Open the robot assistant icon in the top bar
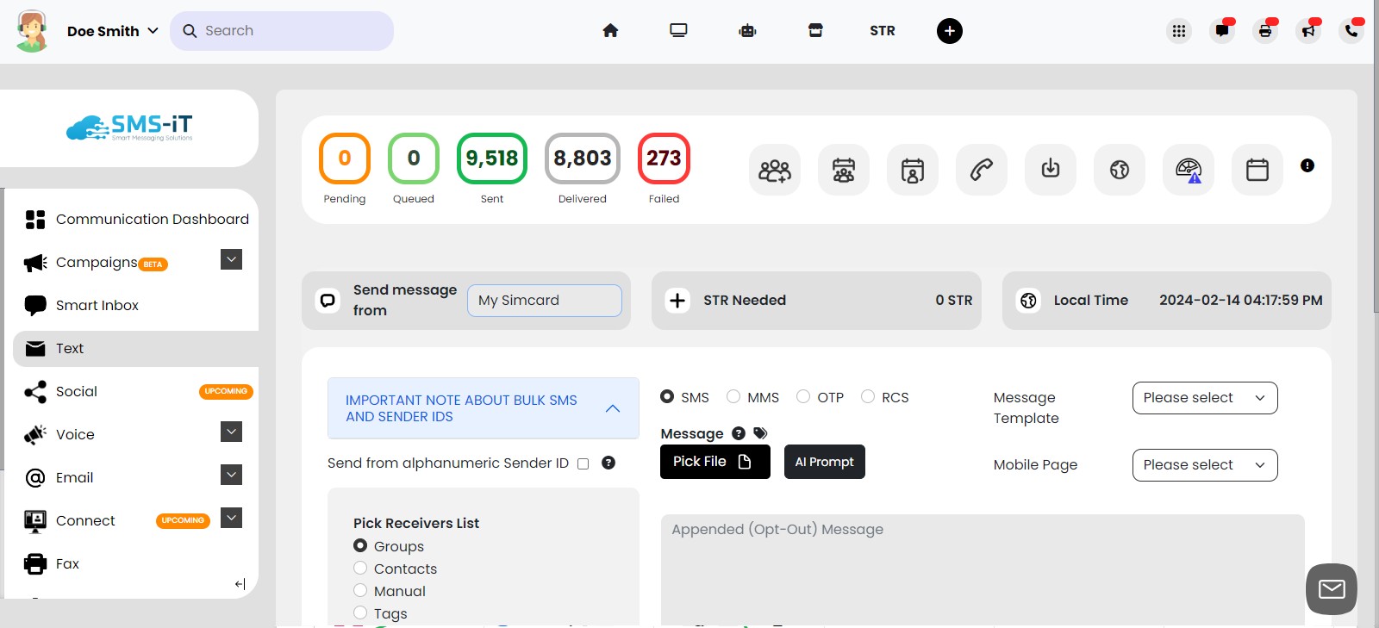The width and height of the screenshot is (1379, 628). [x=747, y=31]
